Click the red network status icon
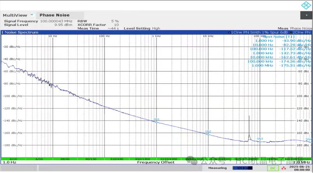This screenshot has height=173, width=313. coord(283,168)
